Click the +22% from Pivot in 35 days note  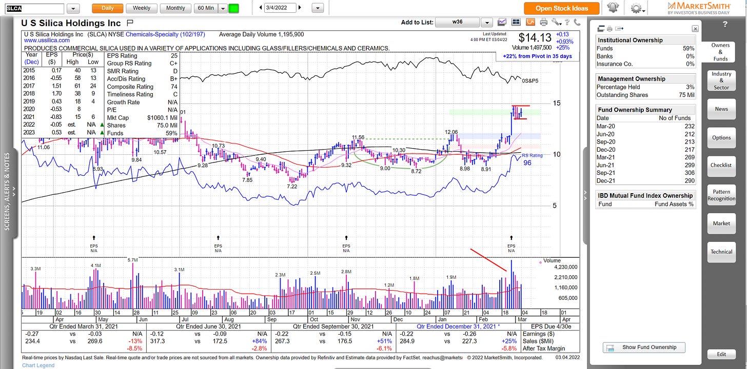[x=538, y=56]
